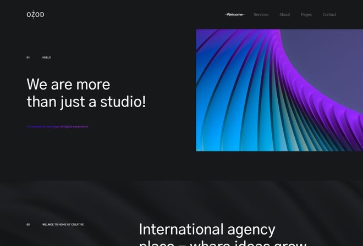Open the Services menu item
This screenshot has height=246, width=363.
tap(261, 15)
